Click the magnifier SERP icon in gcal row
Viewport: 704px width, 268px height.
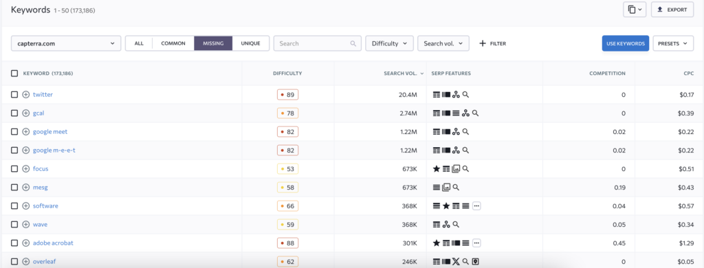476,113
